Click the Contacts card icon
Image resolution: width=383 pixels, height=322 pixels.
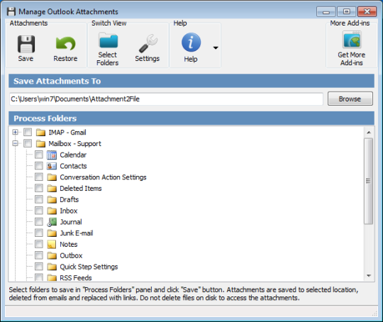click(x=52, y=166)
